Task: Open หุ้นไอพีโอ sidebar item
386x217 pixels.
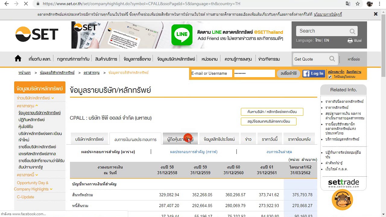Action: 26,127
